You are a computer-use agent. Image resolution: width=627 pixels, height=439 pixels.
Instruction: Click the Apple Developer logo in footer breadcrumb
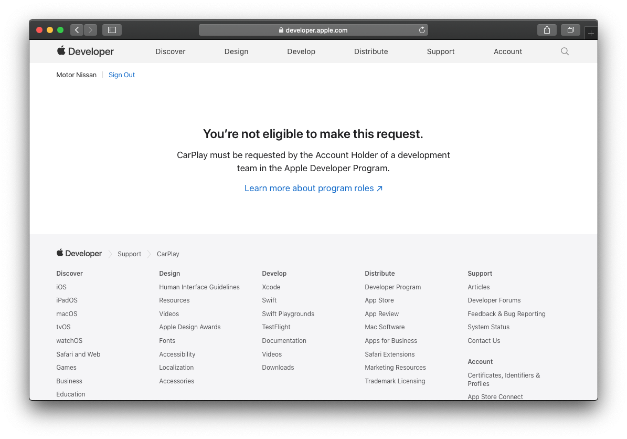pos(79,253)
